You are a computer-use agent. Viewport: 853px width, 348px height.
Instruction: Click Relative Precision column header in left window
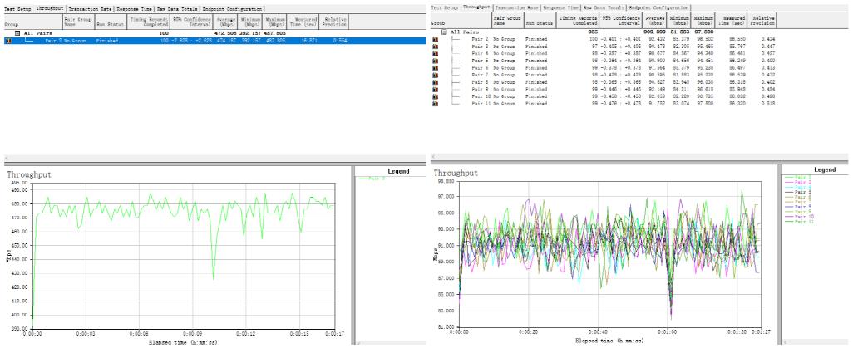(x=336, y=19)
